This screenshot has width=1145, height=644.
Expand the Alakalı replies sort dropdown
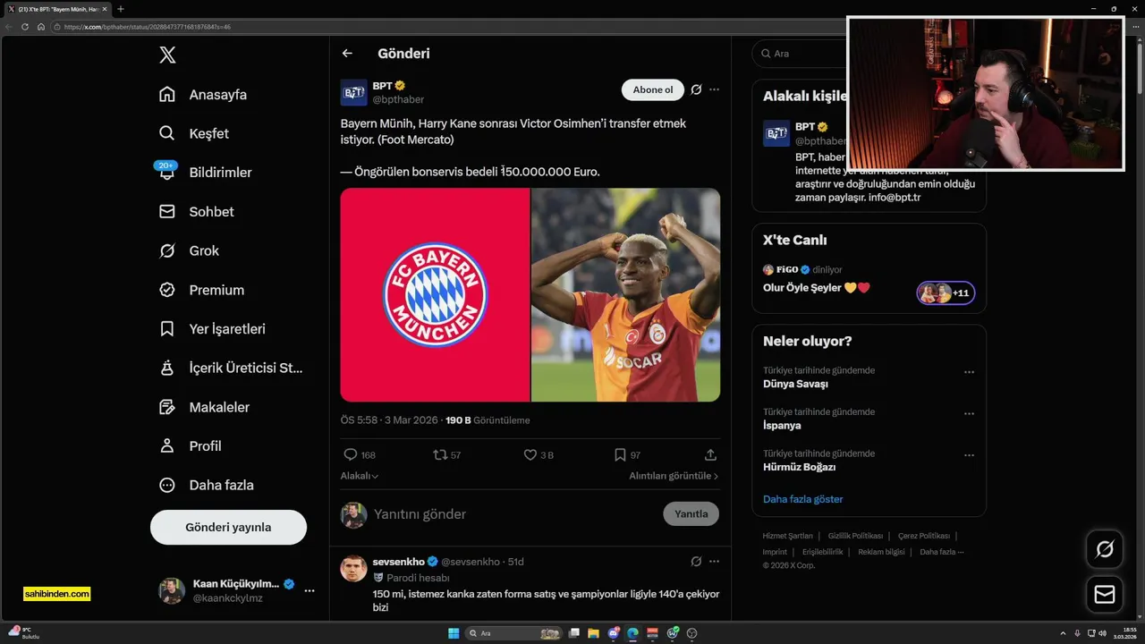360,477
